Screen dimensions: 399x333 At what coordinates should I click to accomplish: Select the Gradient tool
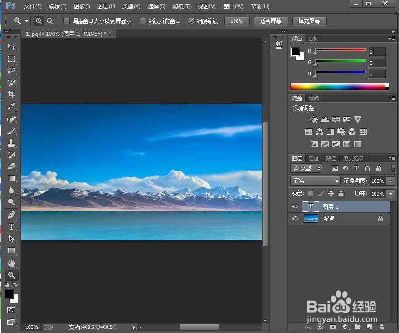coord(11,178)
